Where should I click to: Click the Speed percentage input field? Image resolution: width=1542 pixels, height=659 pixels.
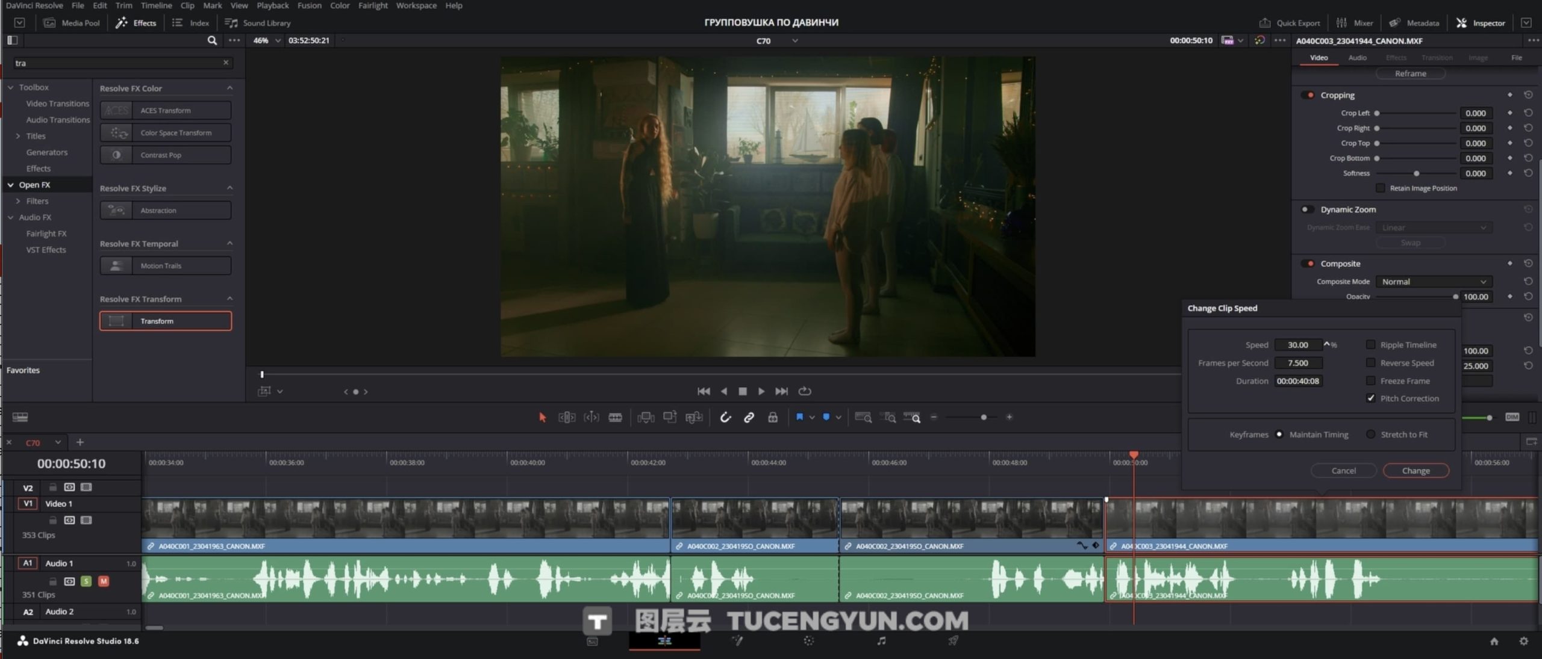(x=1298, y=345)
